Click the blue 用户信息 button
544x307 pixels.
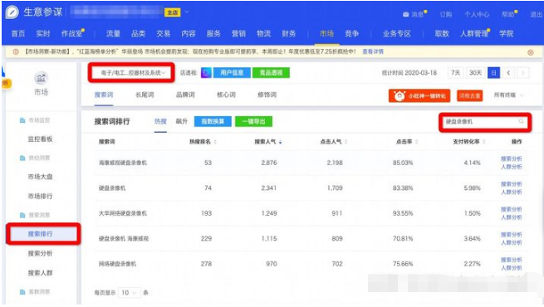(x=232, y=73)
